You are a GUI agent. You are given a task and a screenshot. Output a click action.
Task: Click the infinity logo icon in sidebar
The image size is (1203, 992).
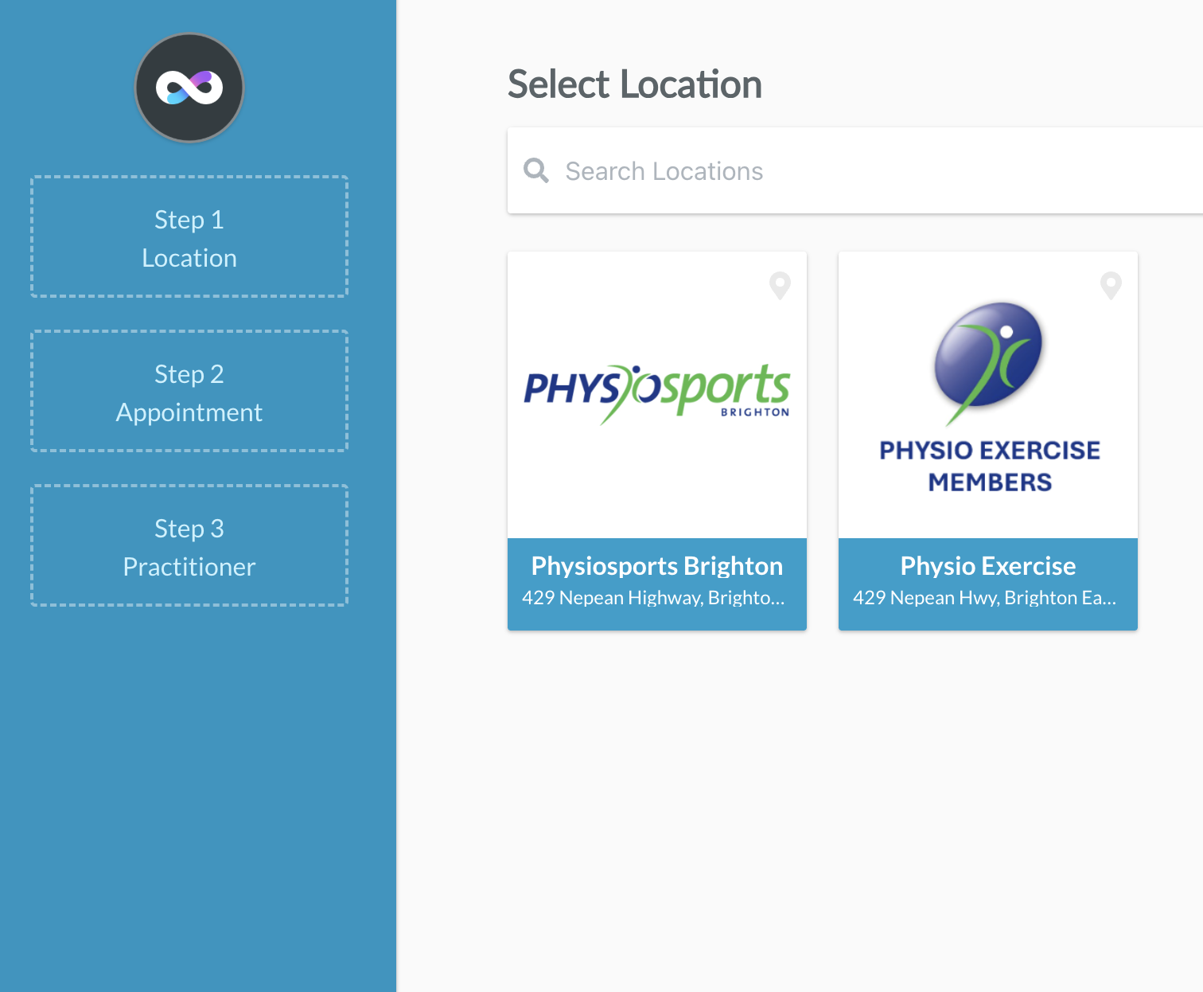(x=189, y=88)
